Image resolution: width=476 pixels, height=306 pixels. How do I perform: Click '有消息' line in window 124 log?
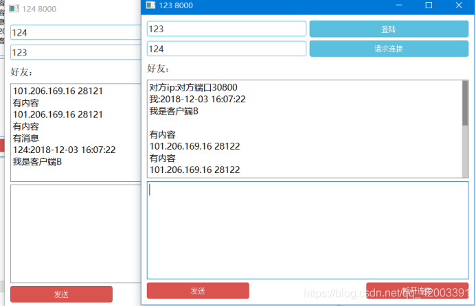[26, 138]
